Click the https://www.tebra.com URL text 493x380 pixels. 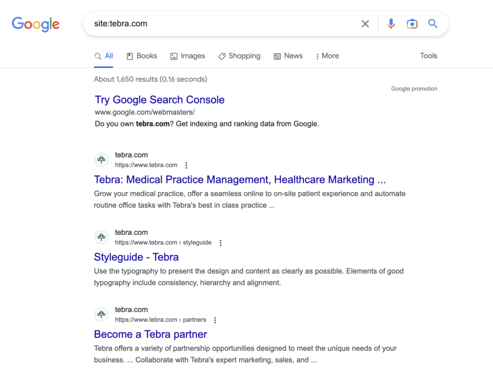tap(146, 165)
